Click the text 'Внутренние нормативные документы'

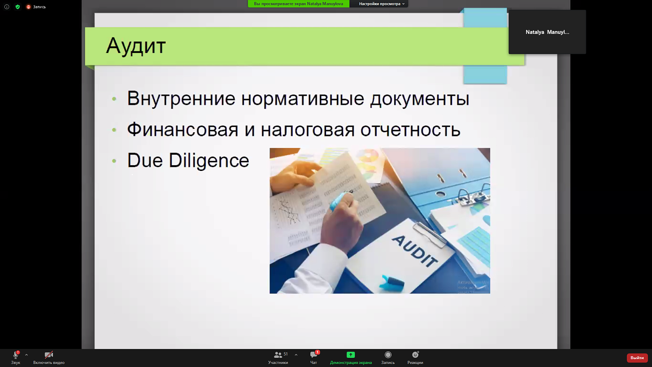(298, 99)
